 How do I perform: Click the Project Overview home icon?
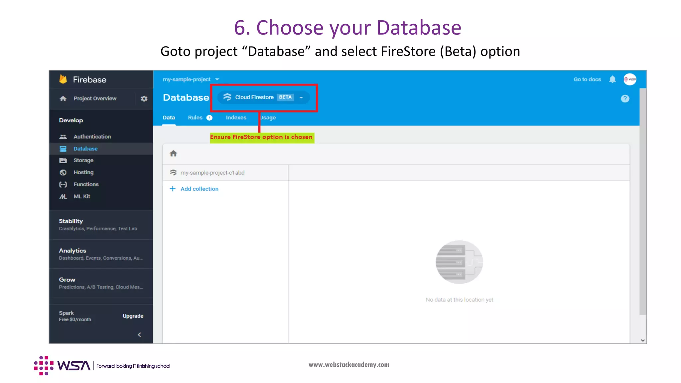[x=63, y=98]
